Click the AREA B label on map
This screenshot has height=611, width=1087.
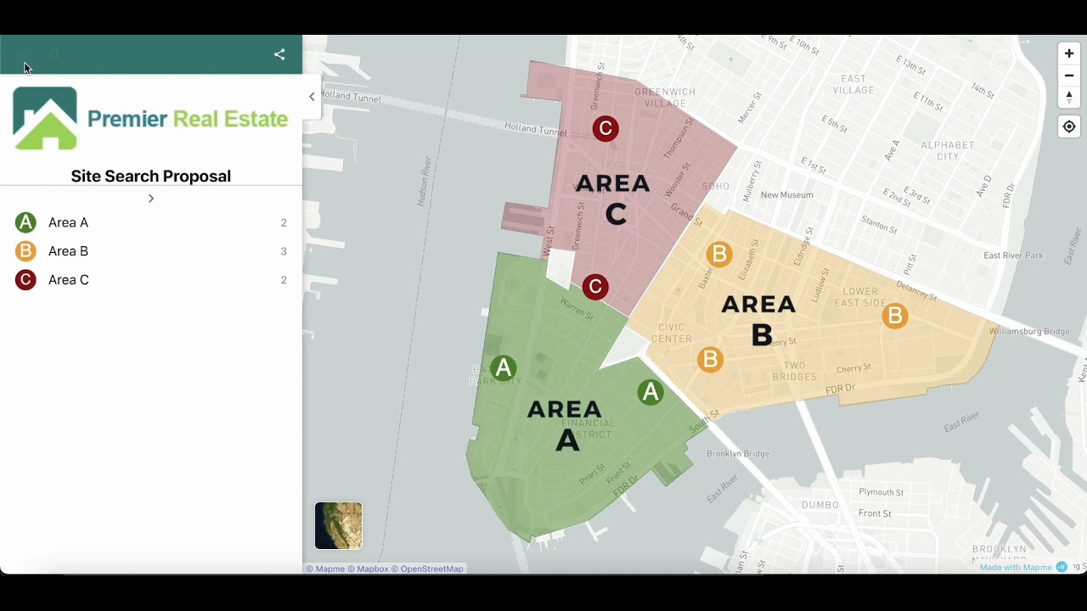(x=759, y=321)
